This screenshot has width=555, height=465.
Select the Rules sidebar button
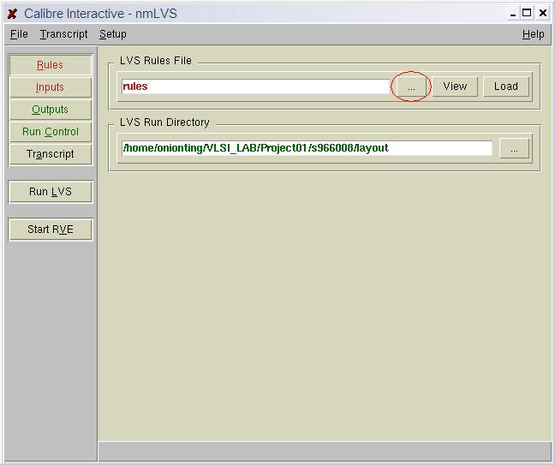[x=51, y=65]
